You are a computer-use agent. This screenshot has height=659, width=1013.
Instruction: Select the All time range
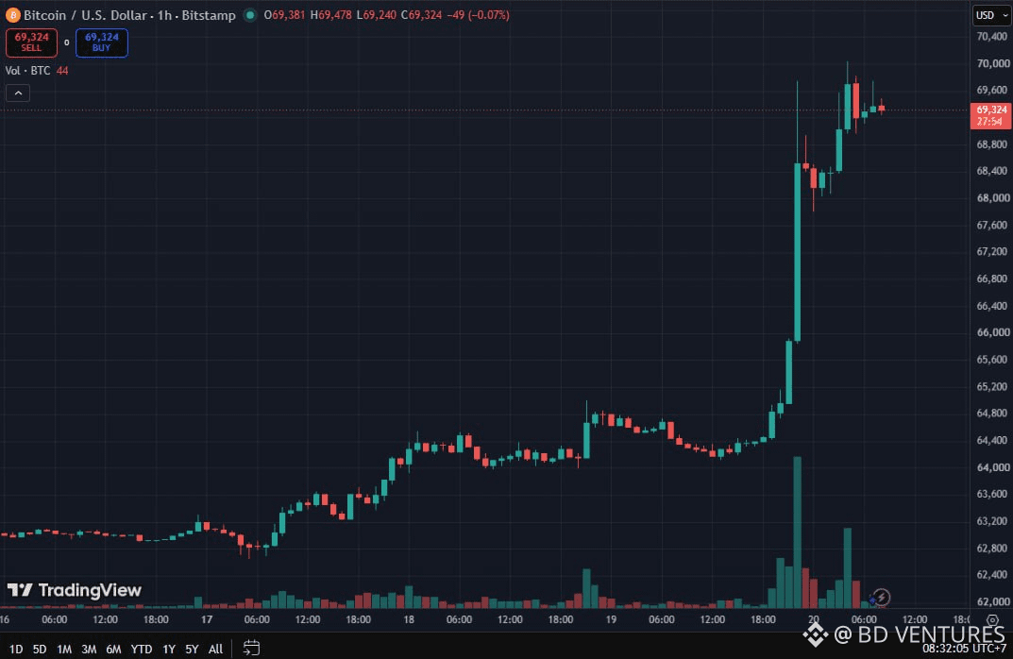(216, 649)
